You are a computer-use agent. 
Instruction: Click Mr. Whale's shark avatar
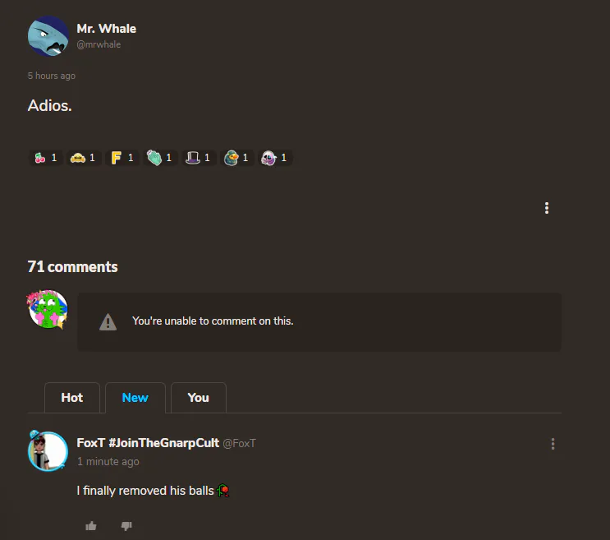coord(48,36)
